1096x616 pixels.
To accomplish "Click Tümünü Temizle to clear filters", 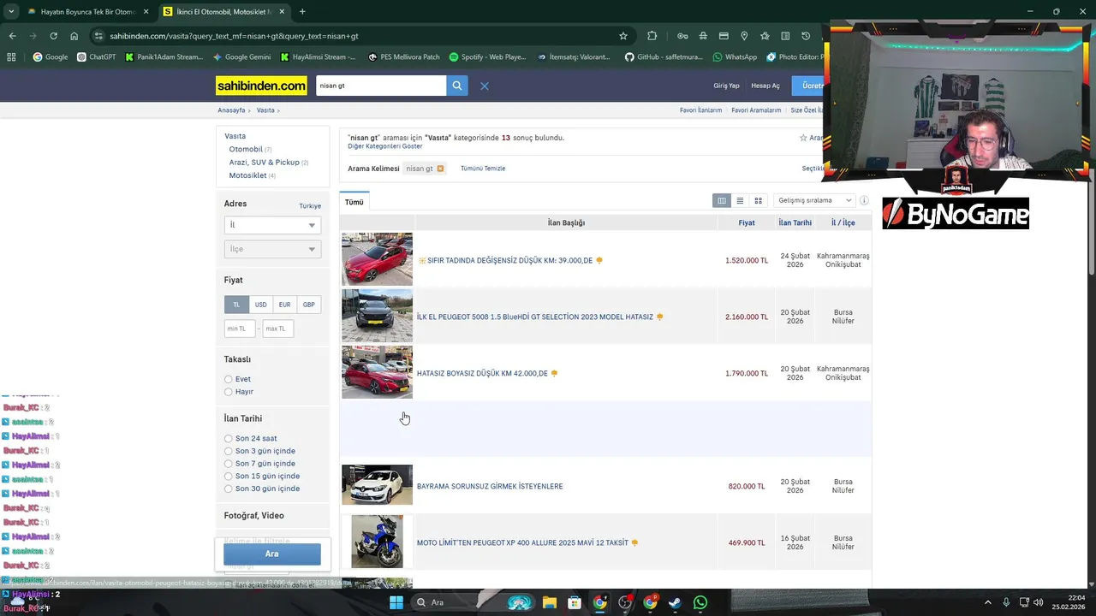I will click(483, 169).
